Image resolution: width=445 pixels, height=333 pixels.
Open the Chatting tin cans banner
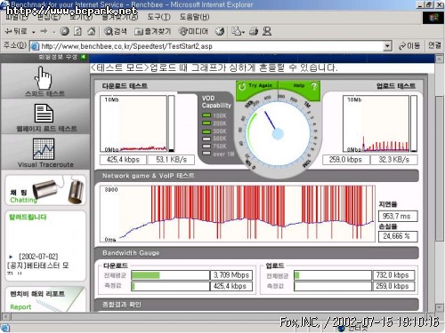[x=45, y=190]
